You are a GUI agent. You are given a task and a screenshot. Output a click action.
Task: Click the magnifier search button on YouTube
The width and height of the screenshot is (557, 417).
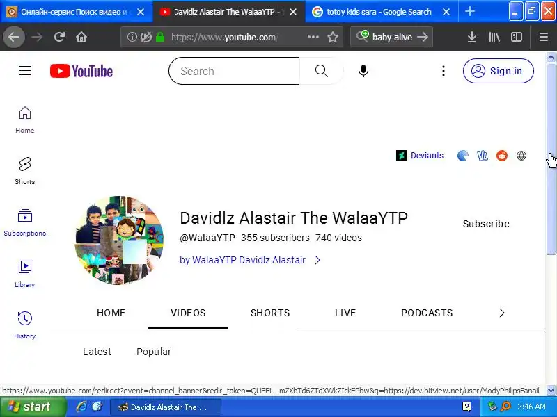(322, 71)
